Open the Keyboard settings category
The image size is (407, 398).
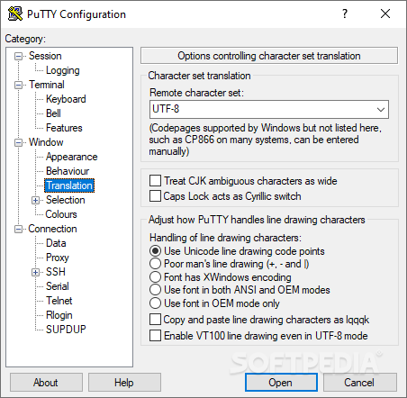[x=66, y=99]
